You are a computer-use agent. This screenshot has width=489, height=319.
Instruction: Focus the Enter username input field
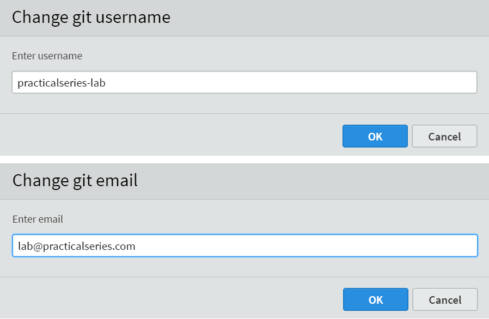[244, 82]
